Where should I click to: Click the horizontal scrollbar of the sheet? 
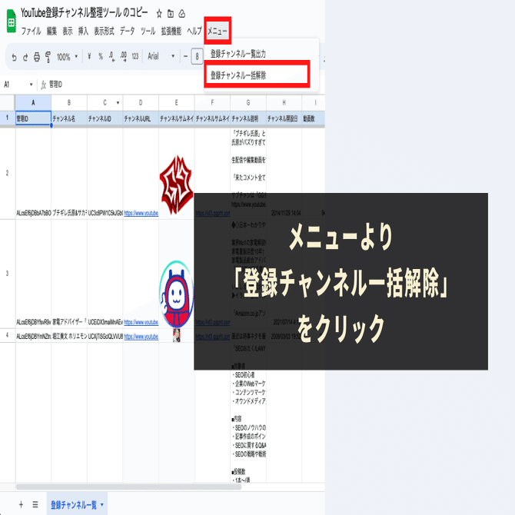pyautogui.click(x=128, y=487)
